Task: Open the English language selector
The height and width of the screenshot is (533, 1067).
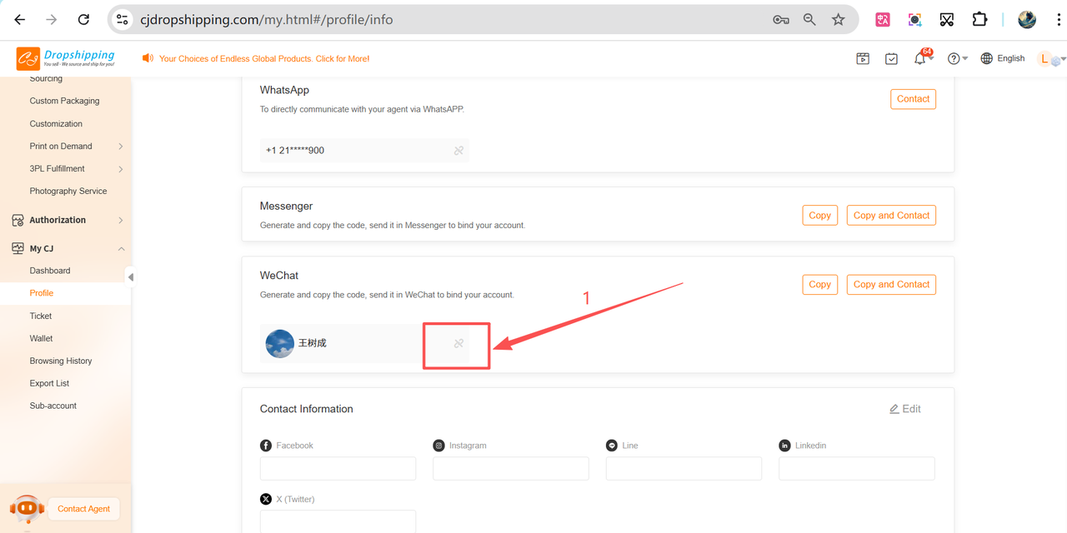Action: point(1003,58)
